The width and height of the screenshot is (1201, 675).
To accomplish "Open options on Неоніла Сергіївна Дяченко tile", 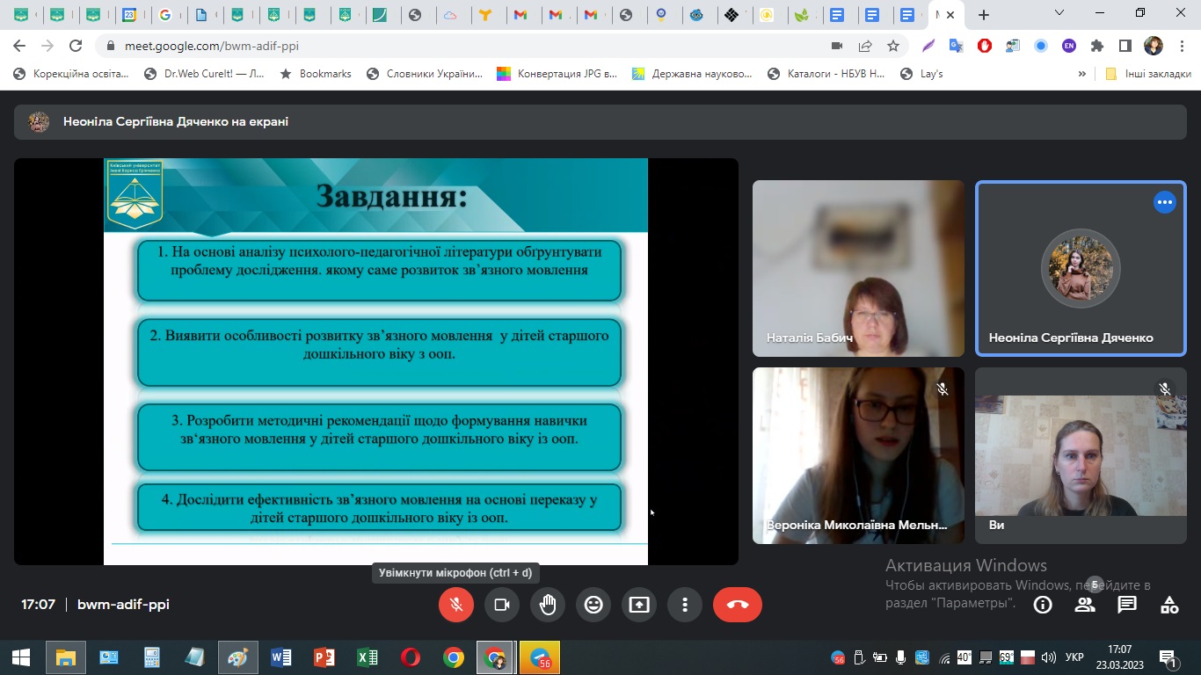I will [x=1165, y=202].
